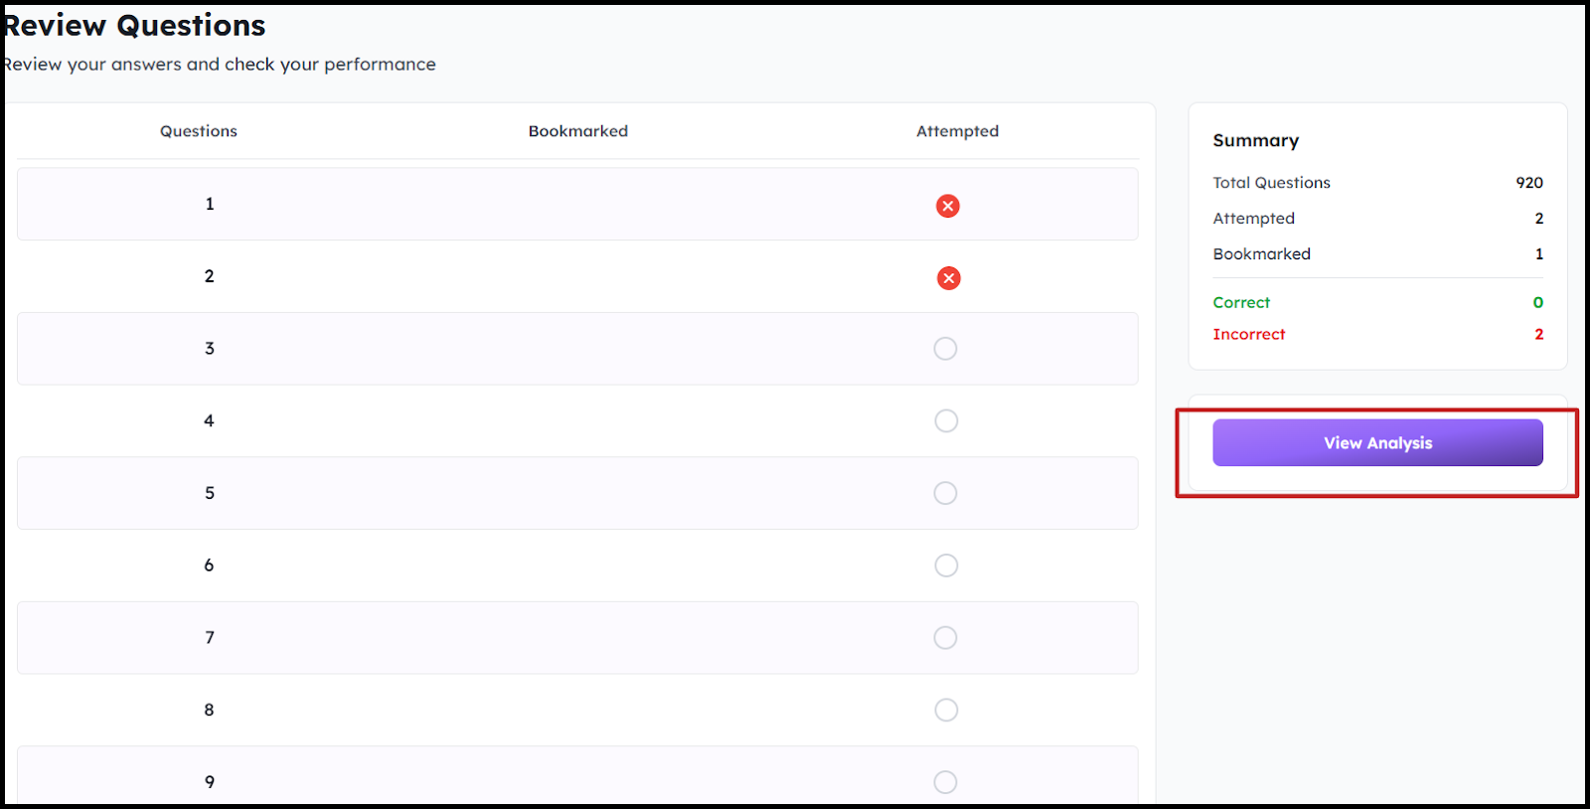
Task: Select the empty circle for question 3
Action: pos(945,349)
